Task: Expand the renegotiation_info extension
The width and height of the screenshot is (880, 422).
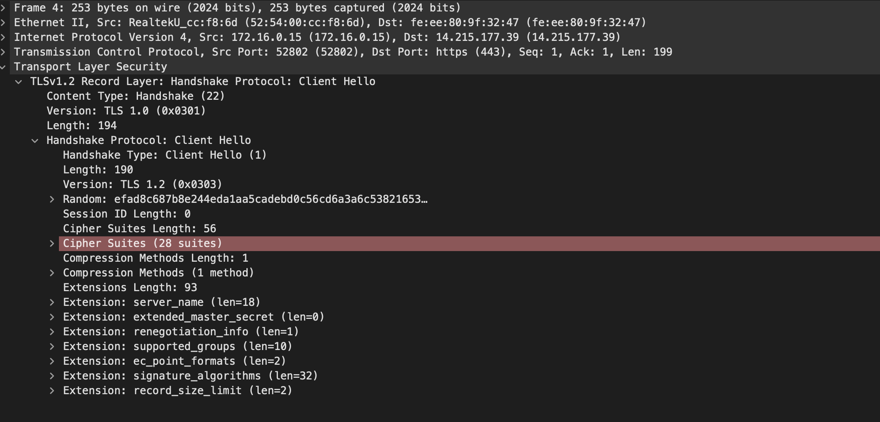Action: pyautogui.click(x=52, y=332)
